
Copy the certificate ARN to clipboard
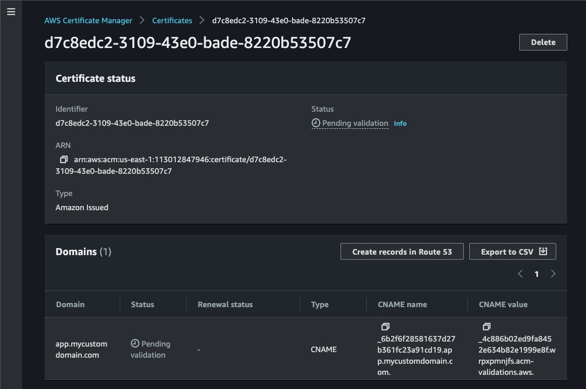click(x=64, y=160)
